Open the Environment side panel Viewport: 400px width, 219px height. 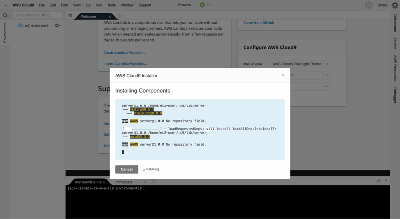[x=5, y=32]
